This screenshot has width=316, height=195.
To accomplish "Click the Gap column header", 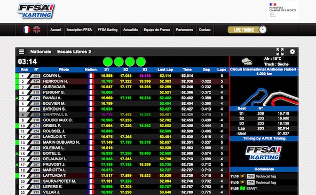I will [207, 69].
